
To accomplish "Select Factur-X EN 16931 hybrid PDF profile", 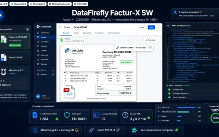I will pyautogui.click(x=14, y=41).
